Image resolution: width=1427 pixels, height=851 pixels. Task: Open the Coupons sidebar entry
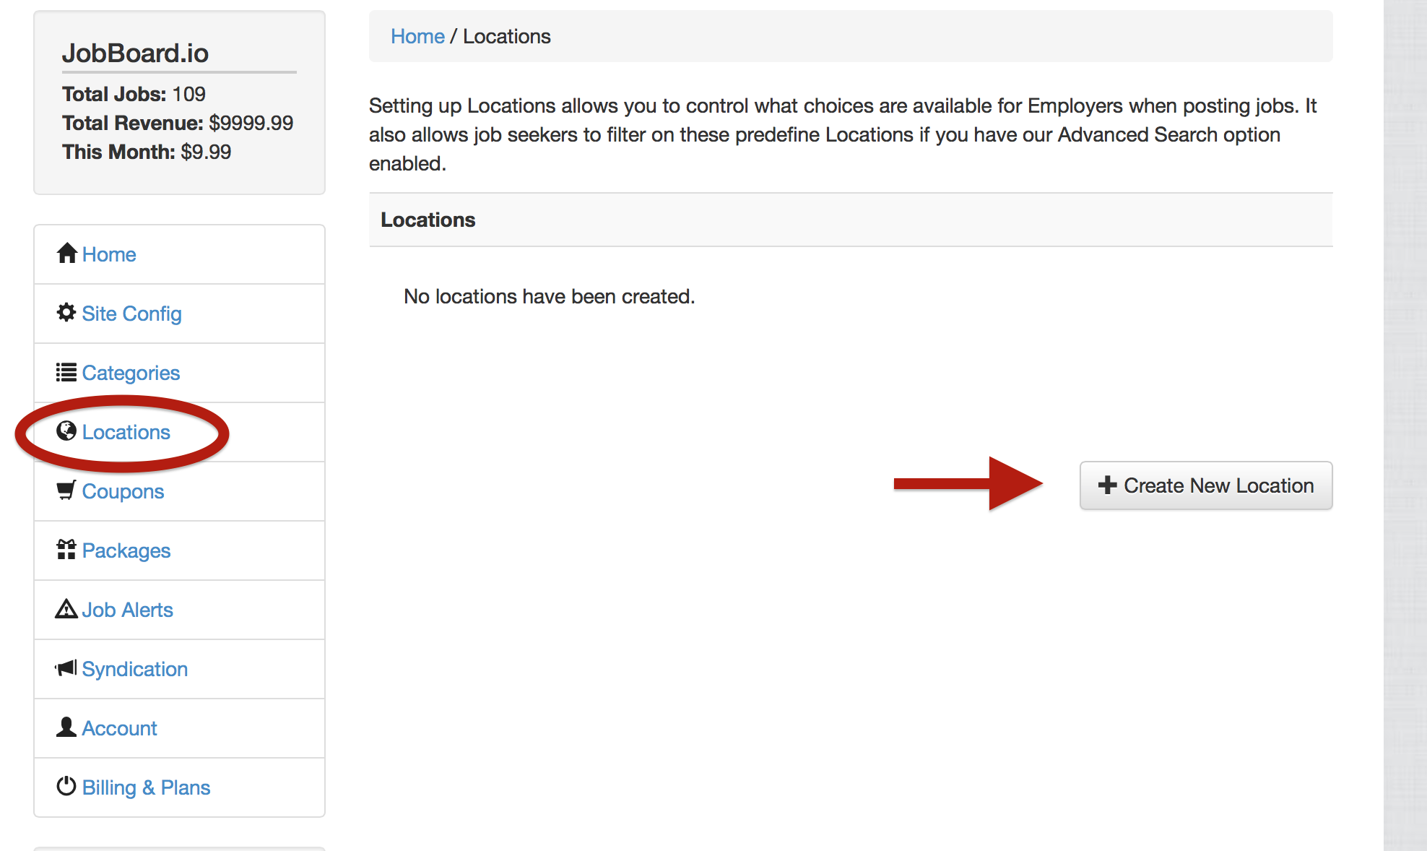123,491
